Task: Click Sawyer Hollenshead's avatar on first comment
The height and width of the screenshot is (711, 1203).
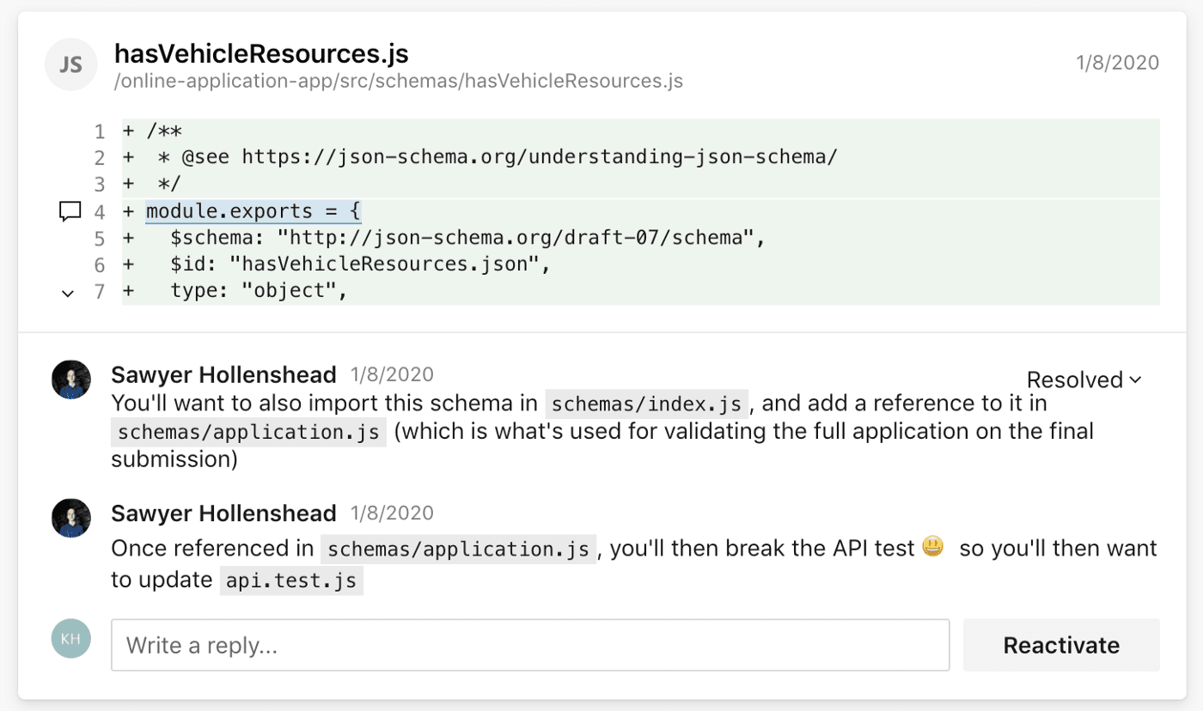Action: click(70, 379)
